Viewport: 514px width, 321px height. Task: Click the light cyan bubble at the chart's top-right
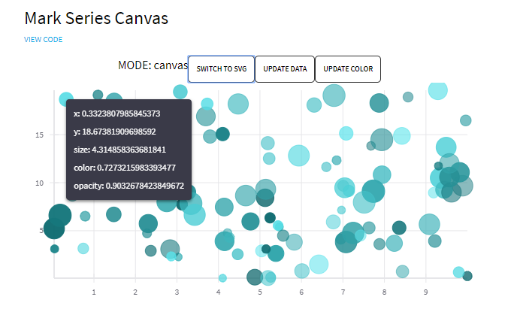(x=438, y=90)
